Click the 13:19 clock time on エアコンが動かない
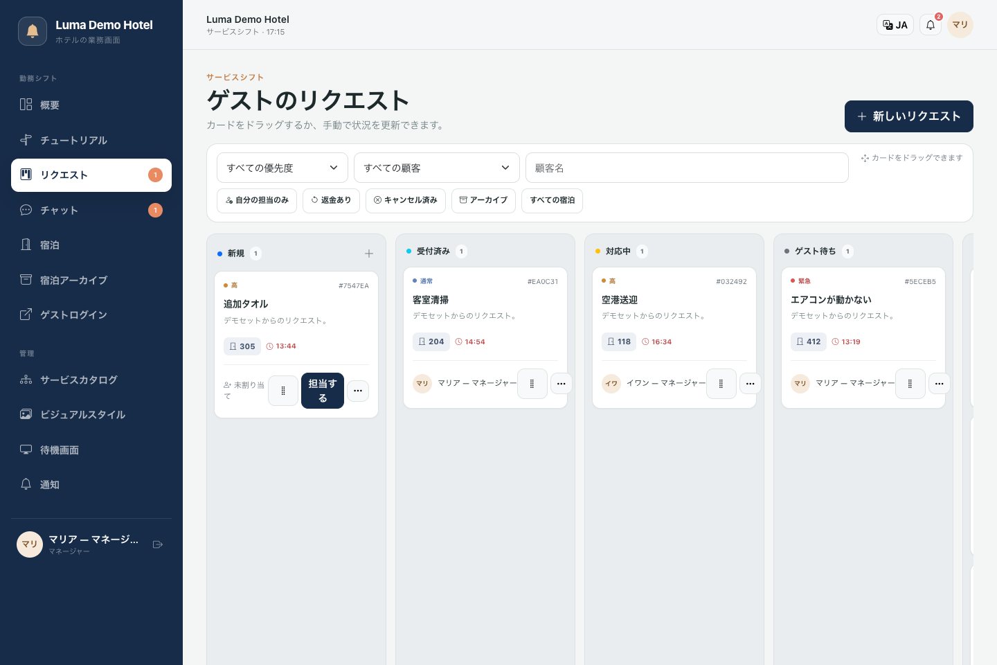Viewport: 997px width, 665px height. click(x=846, y=342)
